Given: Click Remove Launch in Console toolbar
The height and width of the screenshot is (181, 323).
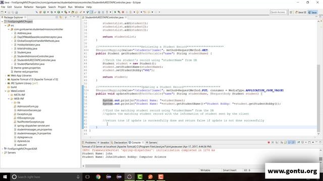Looking at the screenshot, I should click(273, 142).
